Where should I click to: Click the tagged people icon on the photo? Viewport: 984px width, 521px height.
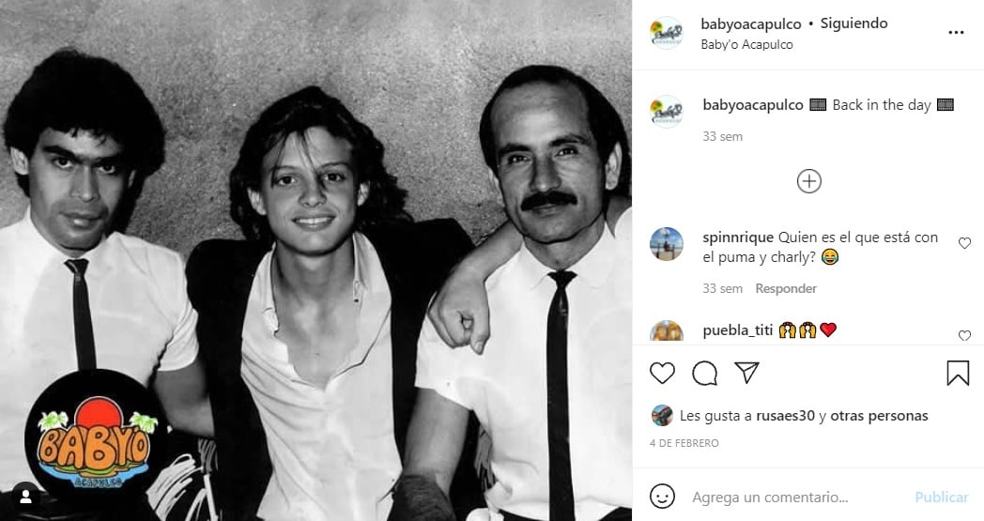25,497
